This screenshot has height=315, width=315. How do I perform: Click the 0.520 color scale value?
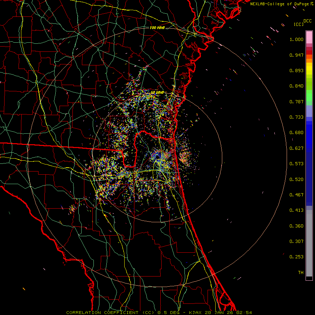tap(296, 180)
